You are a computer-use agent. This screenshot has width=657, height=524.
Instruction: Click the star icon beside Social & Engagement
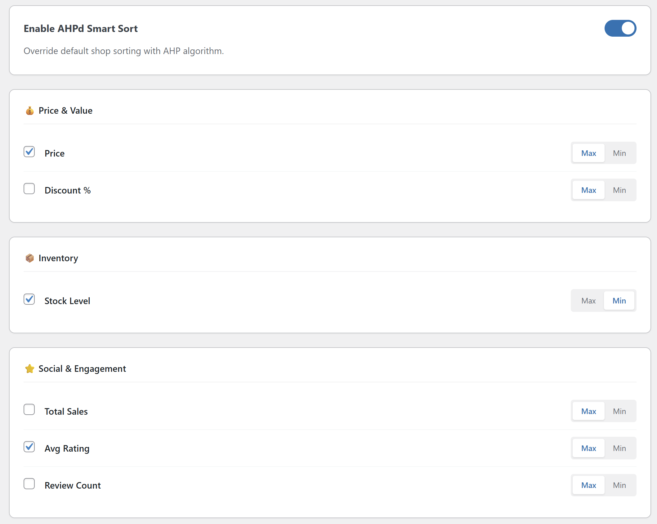(29, 369)
